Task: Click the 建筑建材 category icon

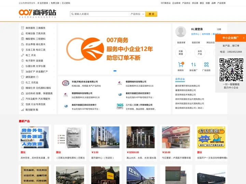Action: point(23,77)
